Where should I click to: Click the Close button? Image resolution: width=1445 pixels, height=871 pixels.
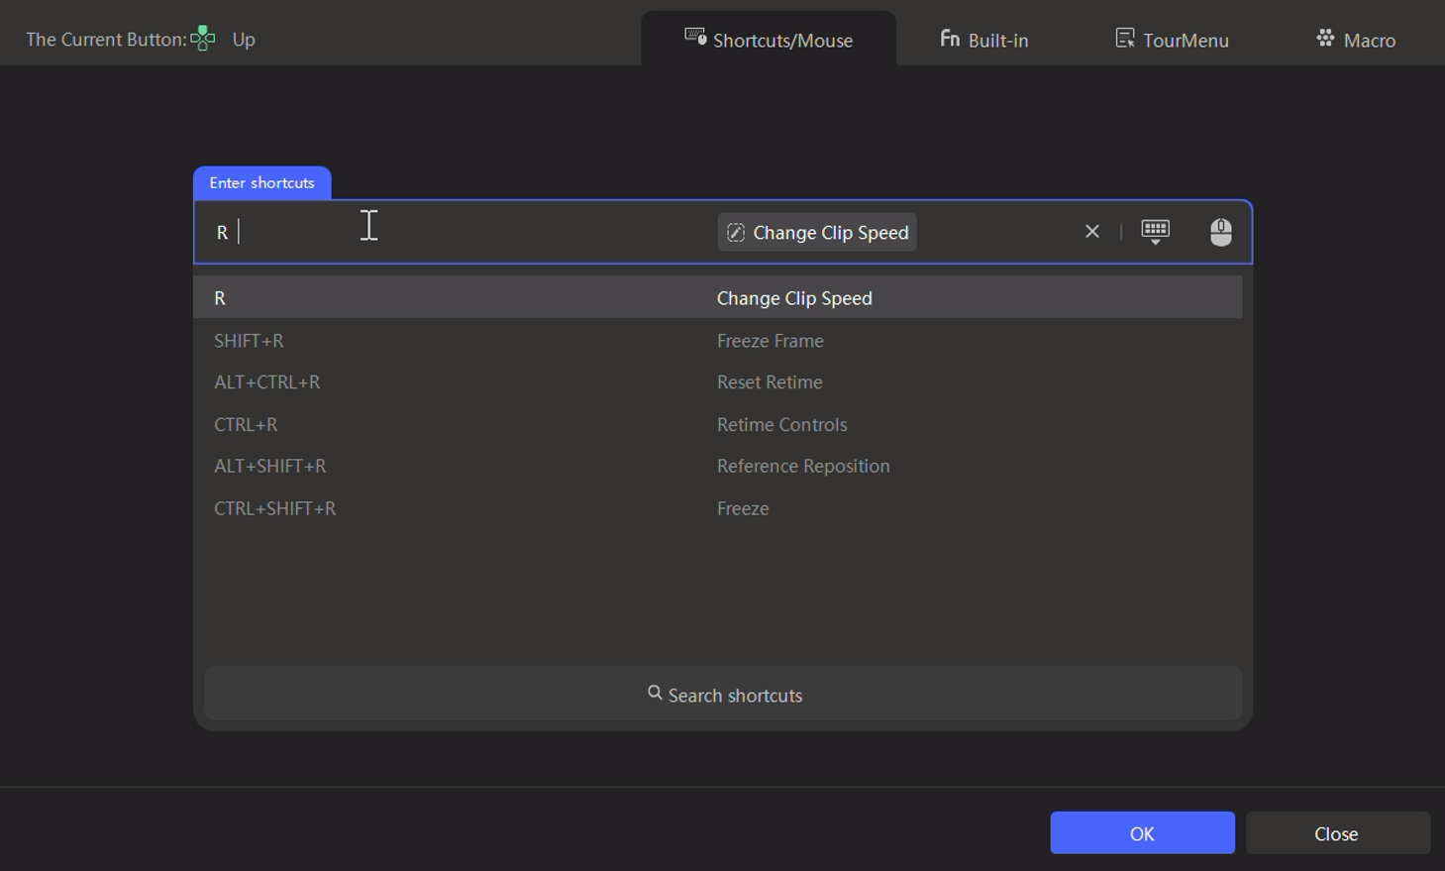1337,833
